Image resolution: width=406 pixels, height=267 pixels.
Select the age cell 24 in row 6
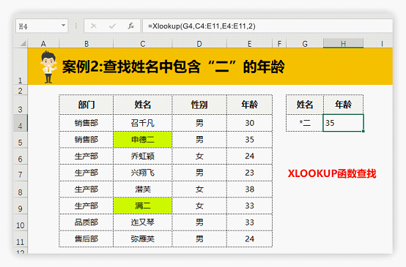point(250,156)
